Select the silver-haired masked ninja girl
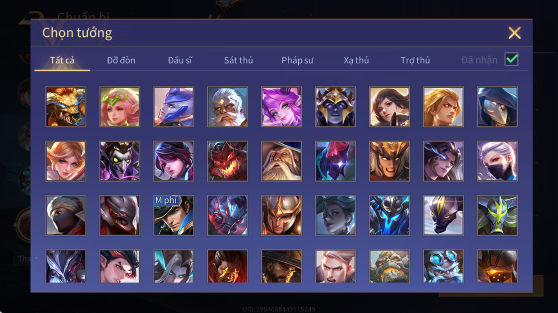Screen dimensions: 558x313 point(497,161)
